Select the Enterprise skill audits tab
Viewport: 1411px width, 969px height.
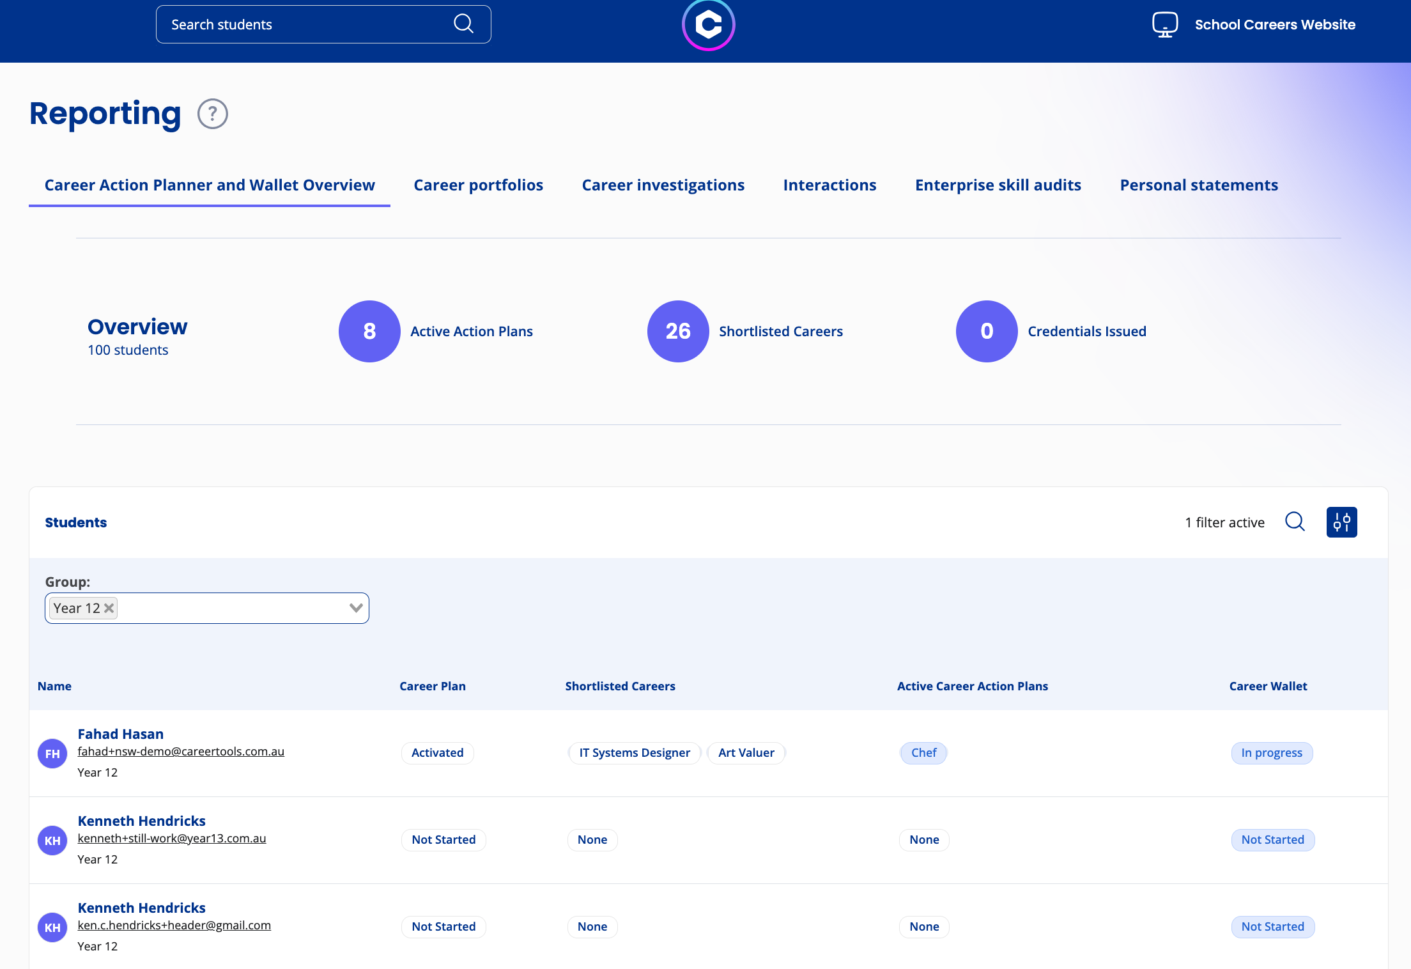pyautogui.click(x=998, y=185)
